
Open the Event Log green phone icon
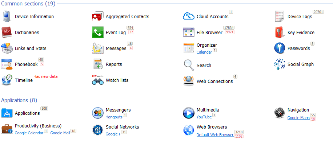pos(98,32)
